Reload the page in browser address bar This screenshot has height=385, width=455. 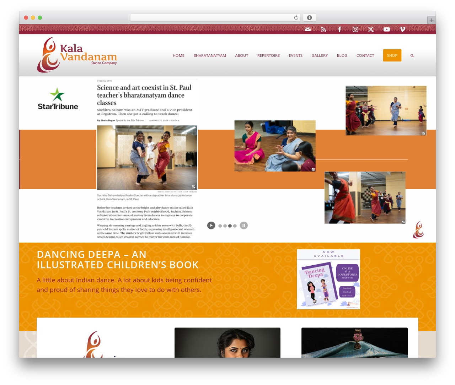[x=296, y=18]
